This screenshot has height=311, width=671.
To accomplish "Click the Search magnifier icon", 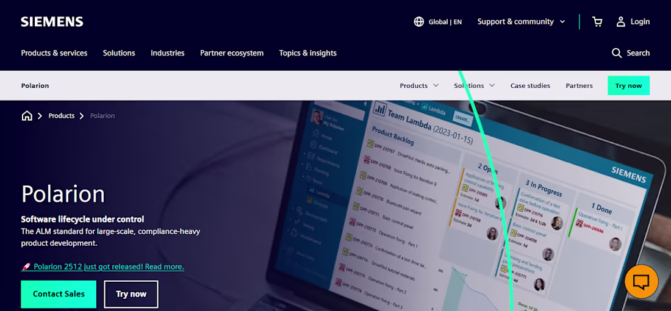I will click(617, 53).
